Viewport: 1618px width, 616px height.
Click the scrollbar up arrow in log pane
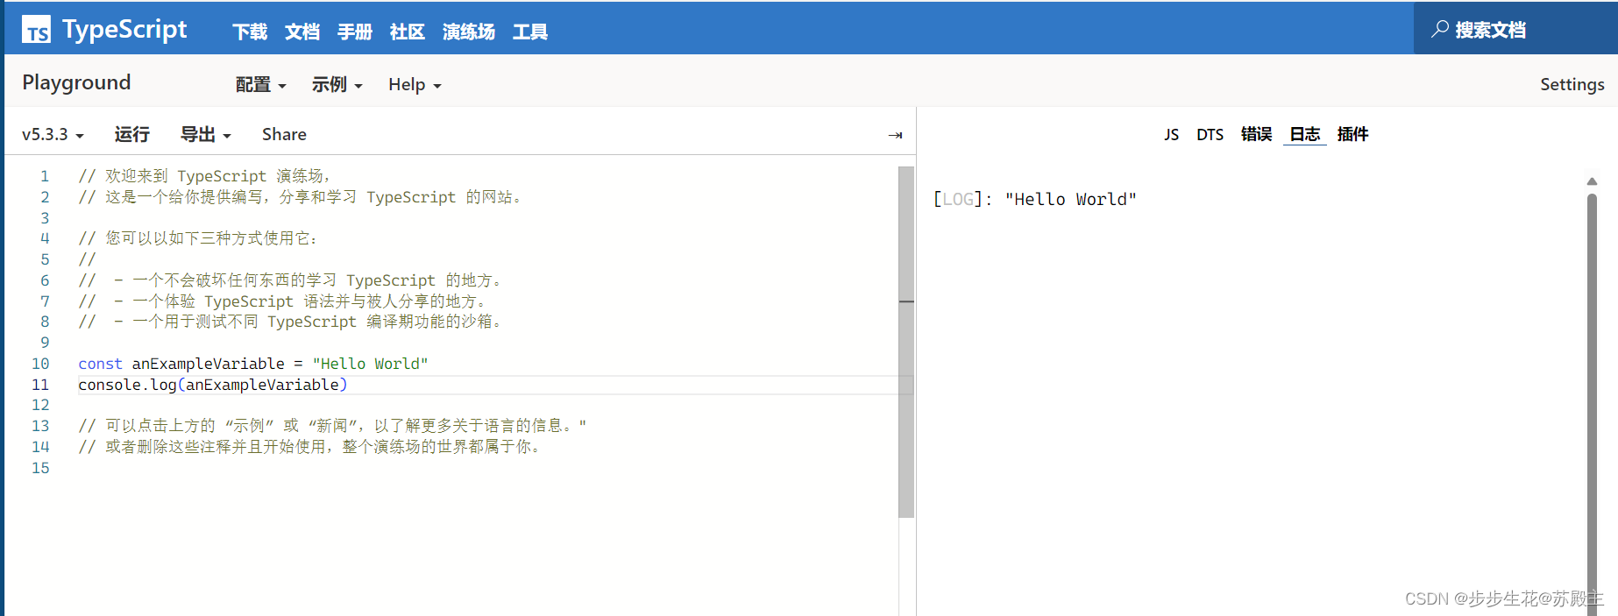point(1592,181)
